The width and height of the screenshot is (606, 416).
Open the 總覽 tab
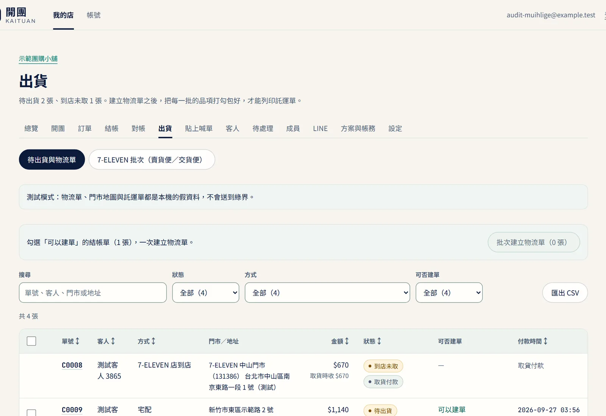tap(31, 128)
